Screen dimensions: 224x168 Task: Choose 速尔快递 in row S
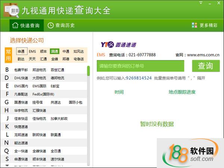(57, 159)
